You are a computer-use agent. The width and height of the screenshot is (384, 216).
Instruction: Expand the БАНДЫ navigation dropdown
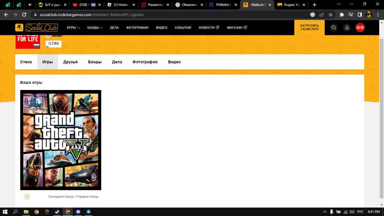(95, 27)
